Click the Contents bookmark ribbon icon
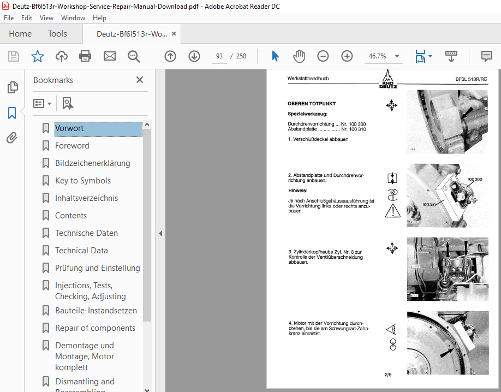 (46, 216)
